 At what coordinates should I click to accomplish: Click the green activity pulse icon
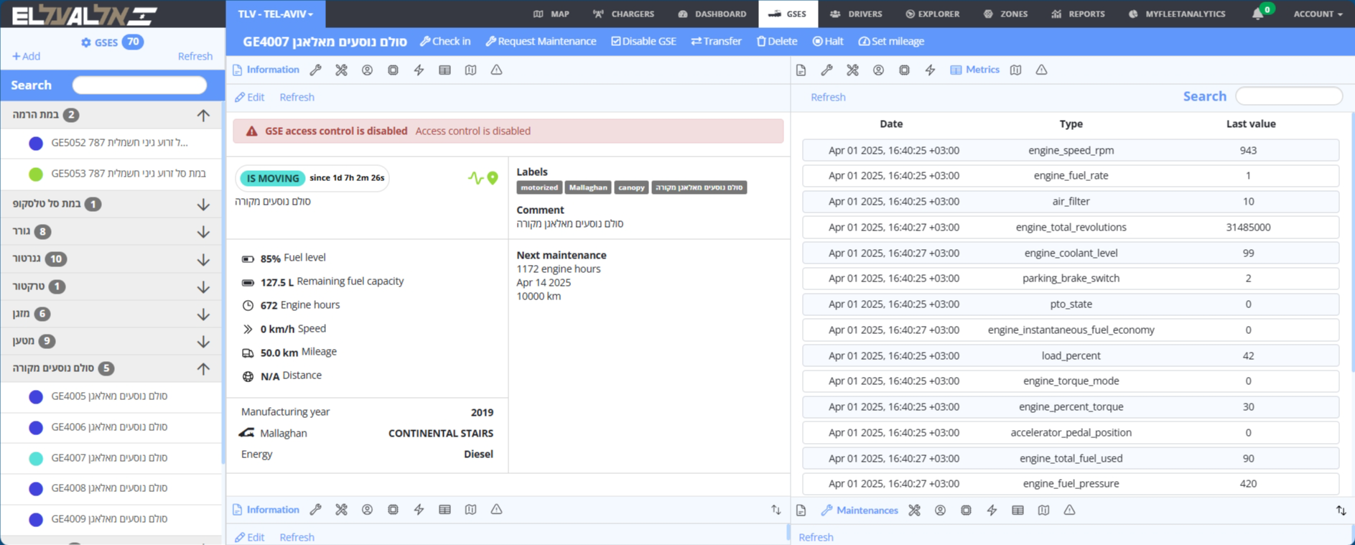coord(475,177)
